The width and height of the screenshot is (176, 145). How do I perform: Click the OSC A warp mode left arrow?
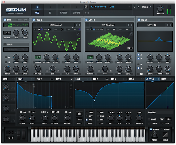click(x=47, y=71)
